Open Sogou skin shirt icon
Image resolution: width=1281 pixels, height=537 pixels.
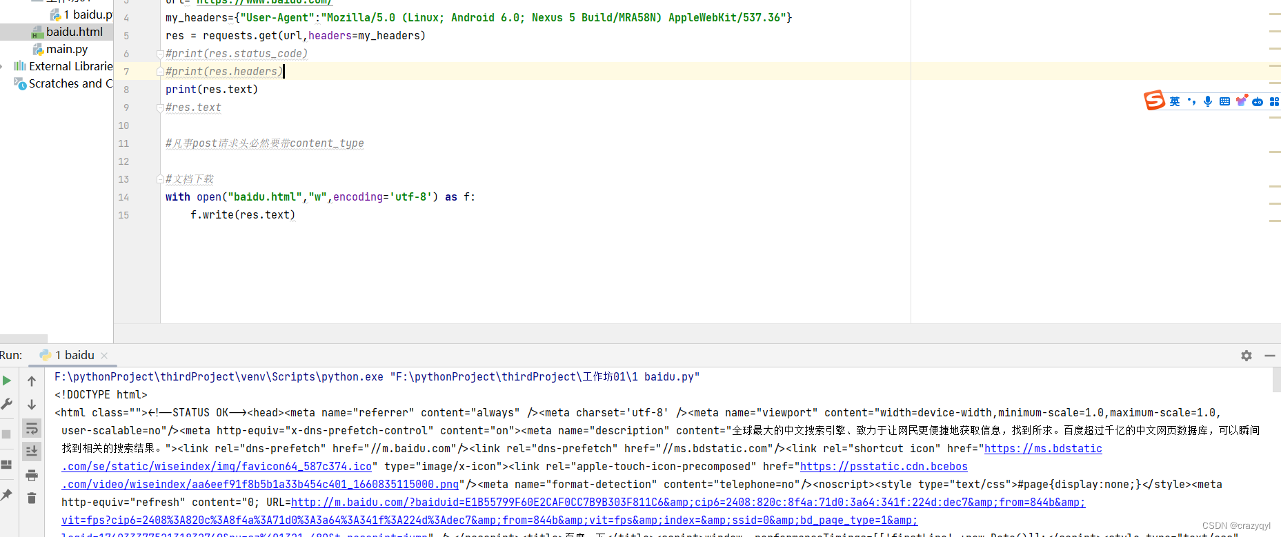tap(1242, 101)
